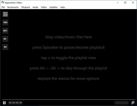Screen dimensions: 137x106
Task: Toggle the pause/play control
Action: click(4, 103)
